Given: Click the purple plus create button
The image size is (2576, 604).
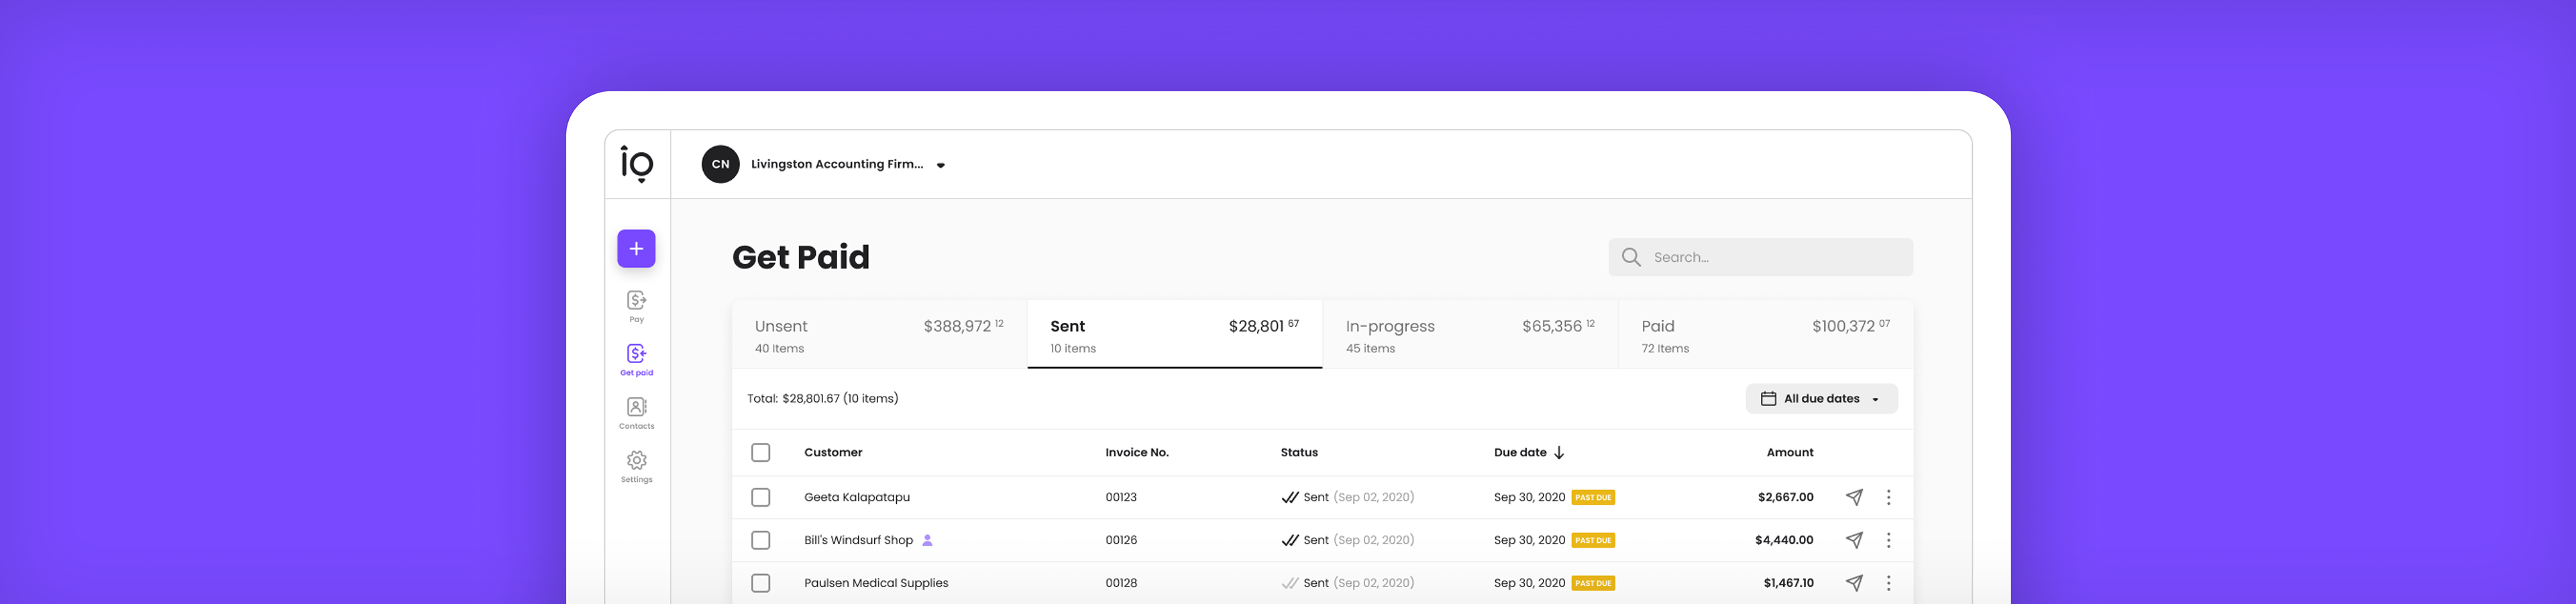Looking at the screenshot, I should [636, 249].
